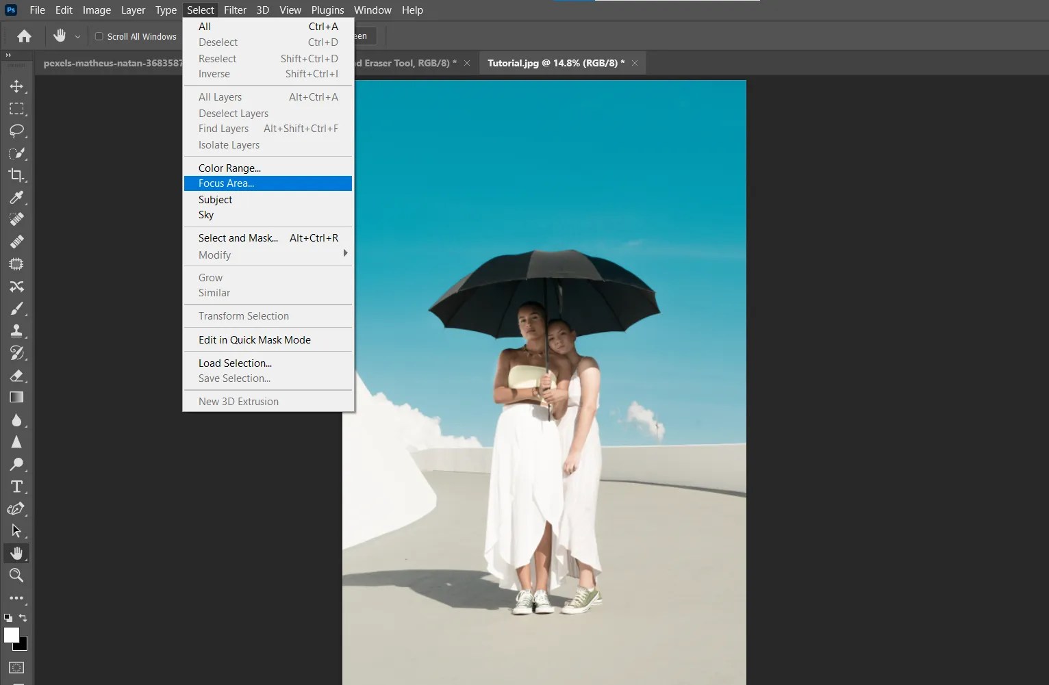Select the Eyedropper tool
This screenshot has height=685, width=1049.
coord(16,198)
